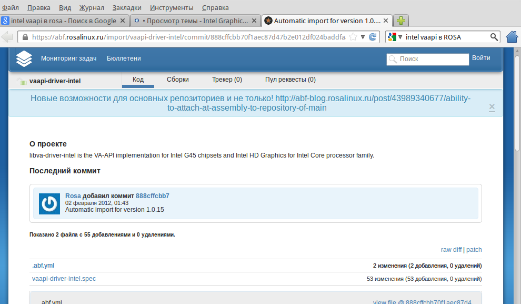Switch to the Google search results tab
Viewport: 521px width, 304px height.
click(64, 21)
